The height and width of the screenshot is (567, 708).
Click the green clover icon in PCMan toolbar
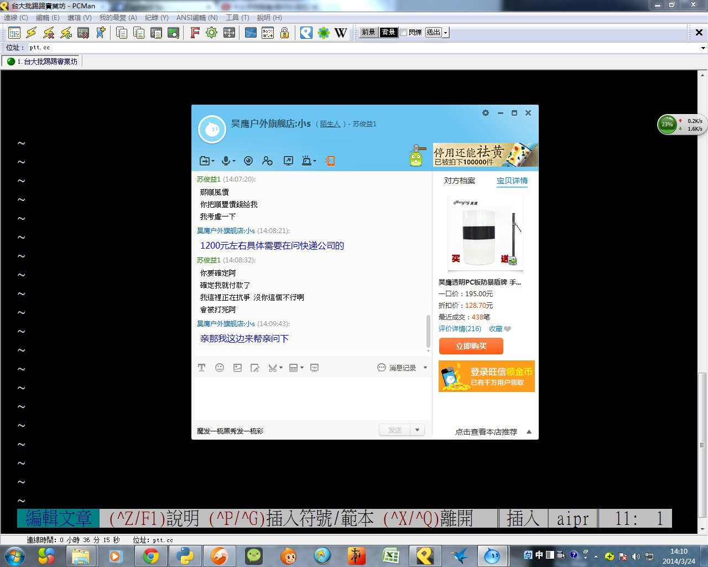click(324, 33)
